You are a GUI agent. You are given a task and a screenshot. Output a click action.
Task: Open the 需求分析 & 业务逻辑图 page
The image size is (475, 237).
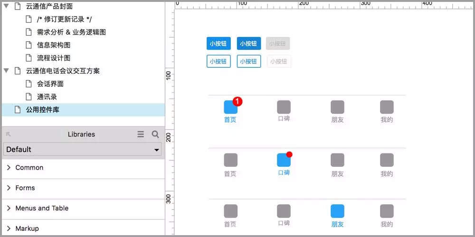(72, 32)
